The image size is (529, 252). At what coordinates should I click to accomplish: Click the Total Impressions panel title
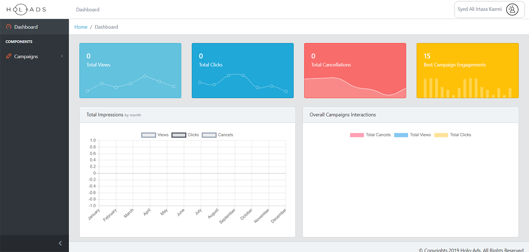pos(105,115)
